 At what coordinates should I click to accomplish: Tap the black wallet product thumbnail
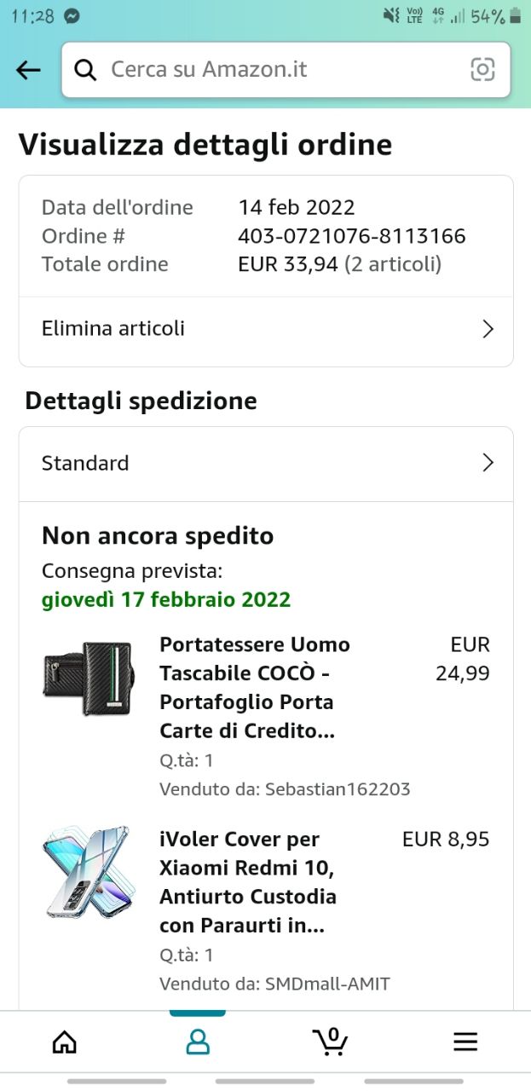pyautogui.click(x=88, y=678)
